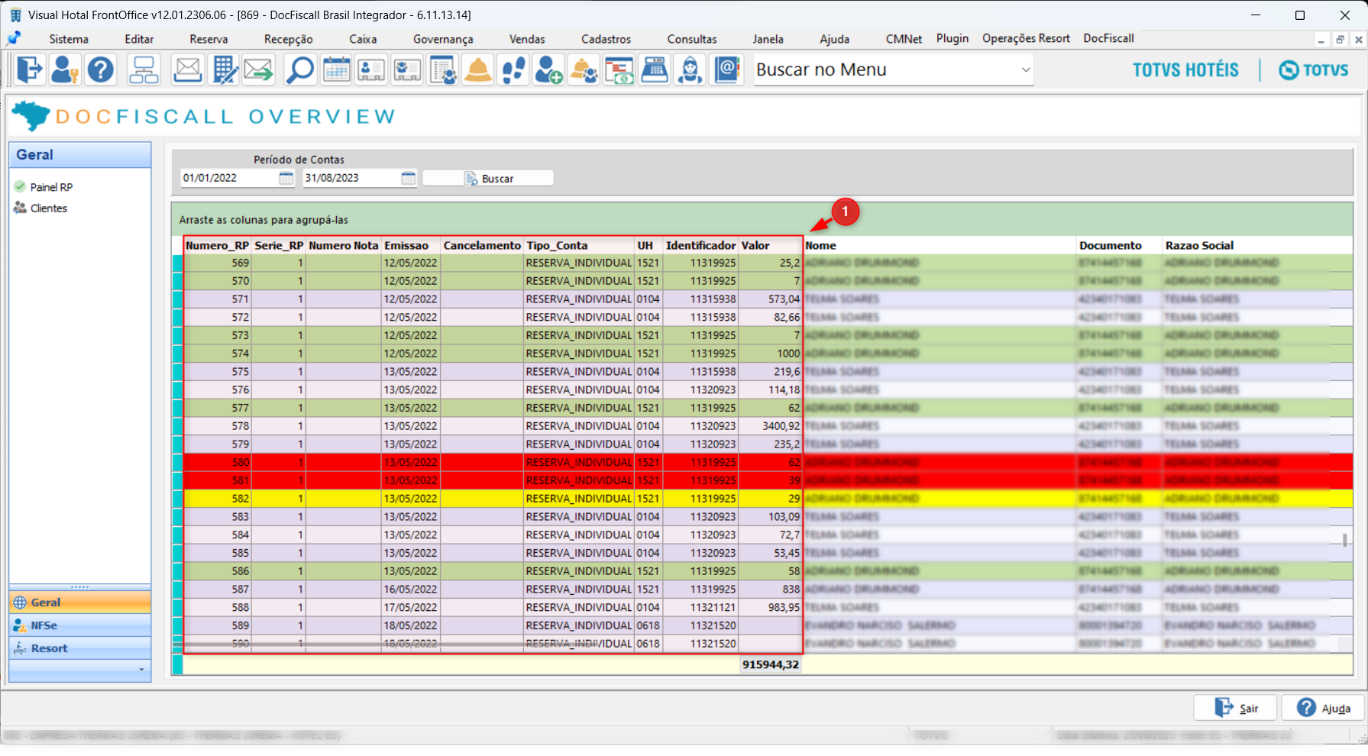Click the cash register toolbar icon
Screen dimensions: 1368x756
point(655,69)
